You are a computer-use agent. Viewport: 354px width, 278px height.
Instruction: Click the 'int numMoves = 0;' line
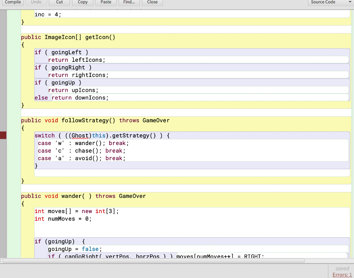click(63, 219)
